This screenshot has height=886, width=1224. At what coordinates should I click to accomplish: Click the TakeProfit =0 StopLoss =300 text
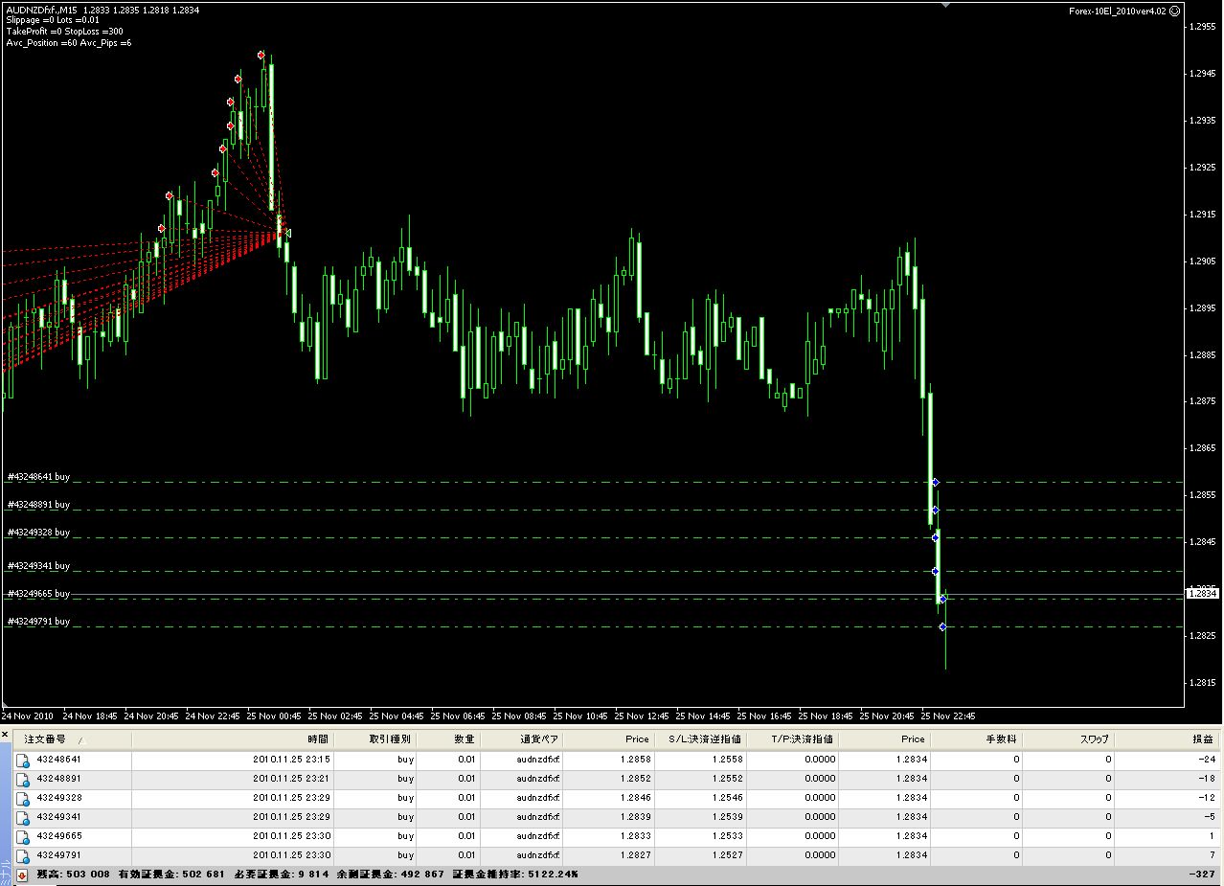pos(64,32)
